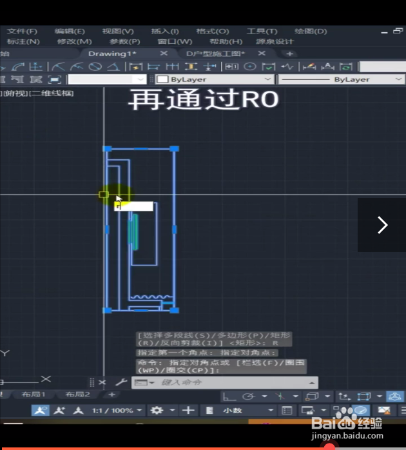Open the 文件(F) menu
The width and height of the screenshot is (406, 450).
[x=22, y=32]
